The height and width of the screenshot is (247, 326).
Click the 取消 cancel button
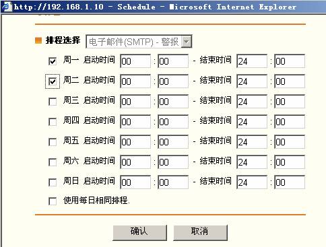[x=200, y=233]
